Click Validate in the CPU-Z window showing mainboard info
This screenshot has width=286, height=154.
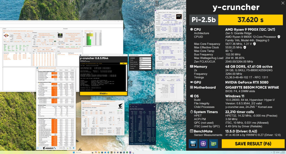[175, 68]
